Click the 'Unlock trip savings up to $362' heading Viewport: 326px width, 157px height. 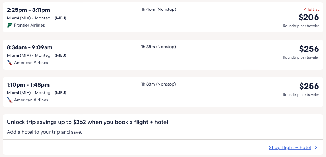tap(87, 122)
